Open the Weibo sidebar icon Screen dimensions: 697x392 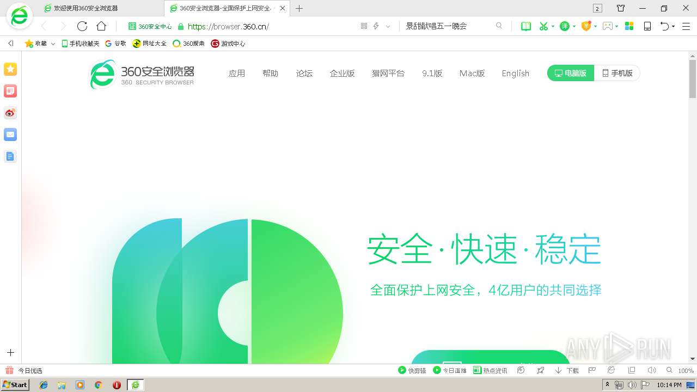click(x=10, y=113)
